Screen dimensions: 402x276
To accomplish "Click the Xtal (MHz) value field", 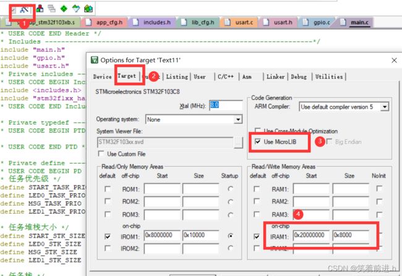I will coord(226,106).
